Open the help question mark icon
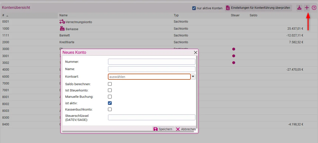The height and width of the screenshot is (143, 318). pos(314,8)
